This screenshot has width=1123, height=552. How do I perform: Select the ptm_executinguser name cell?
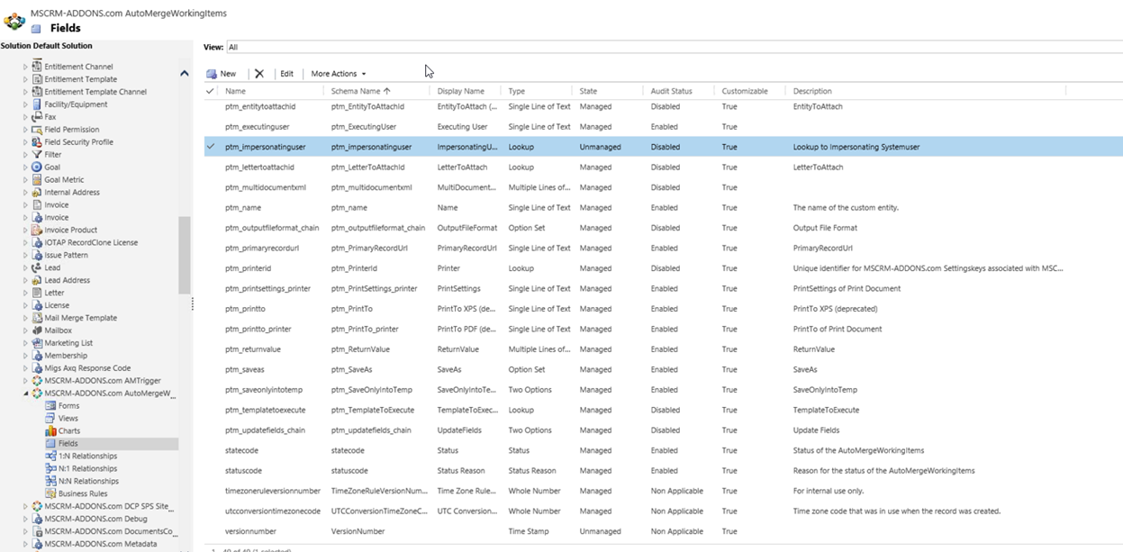(258, 127)
